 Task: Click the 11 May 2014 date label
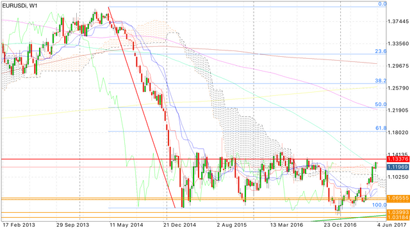[x=126, y=225]
